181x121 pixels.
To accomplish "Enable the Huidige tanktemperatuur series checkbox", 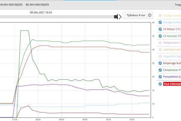I will point(160,15).
